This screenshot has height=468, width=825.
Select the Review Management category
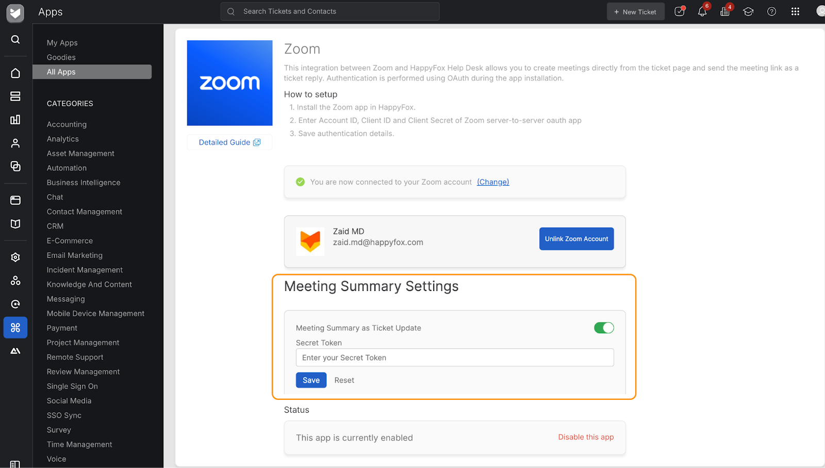[x=83, y=372]
